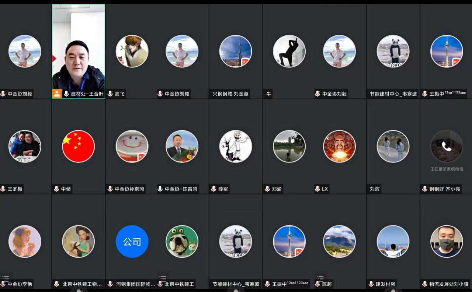Click the list icon above 陈超's name

[x=320, y=278]
